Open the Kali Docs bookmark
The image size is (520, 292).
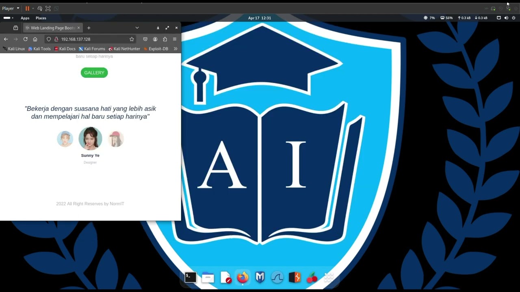[x=65, y=49]
